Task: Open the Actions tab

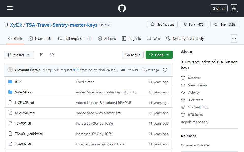Action: (x=107, y=39)
